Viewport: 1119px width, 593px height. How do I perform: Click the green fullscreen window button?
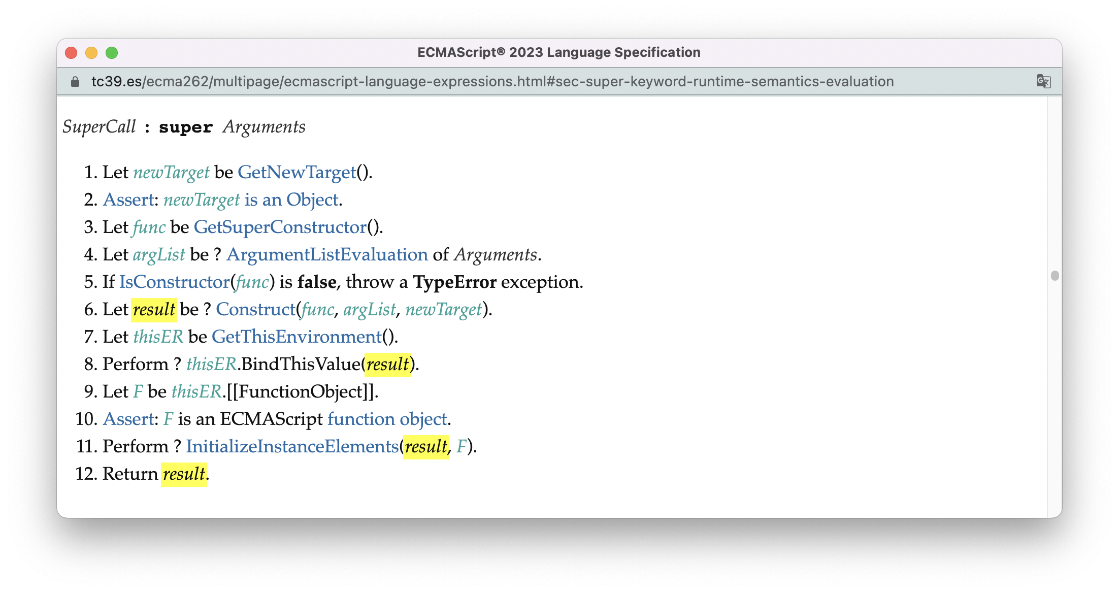click(112, 53)
